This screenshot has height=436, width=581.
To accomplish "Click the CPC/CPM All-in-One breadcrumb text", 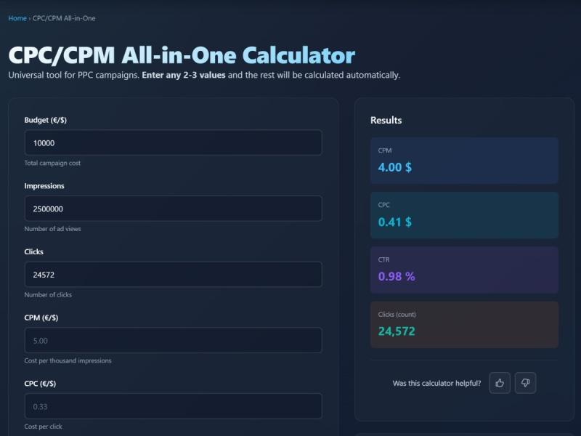I will (64, 18).
